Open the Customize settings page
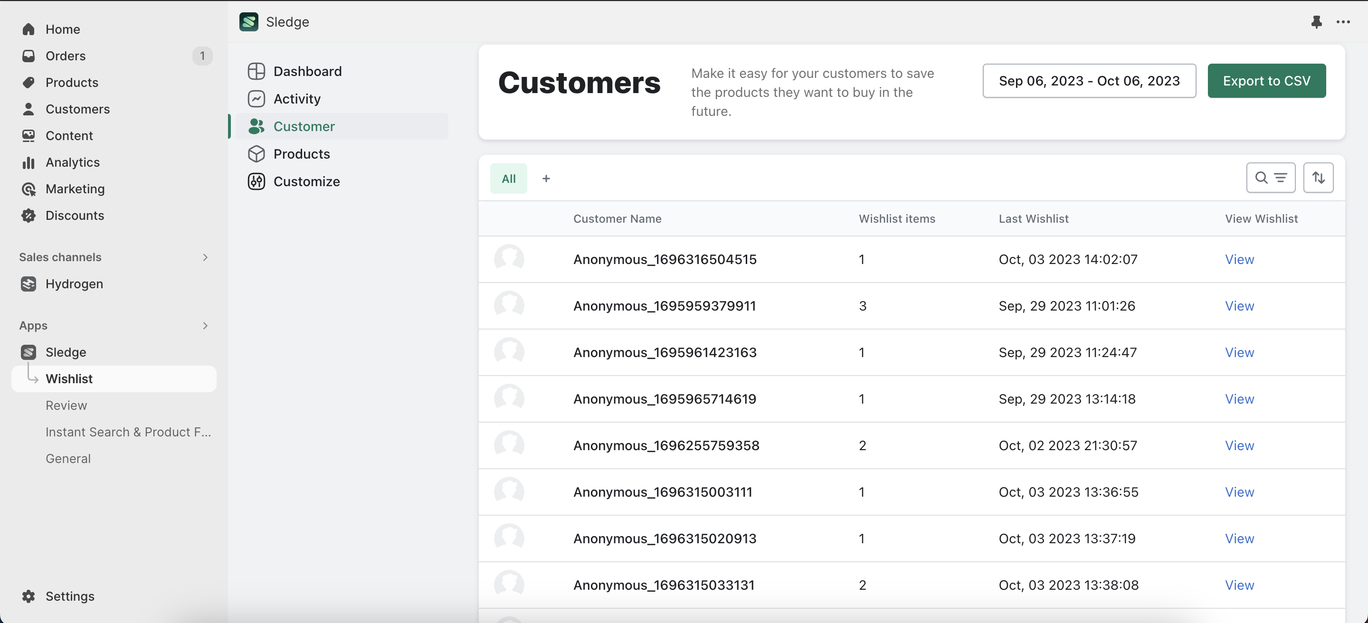 click(306, 181)
